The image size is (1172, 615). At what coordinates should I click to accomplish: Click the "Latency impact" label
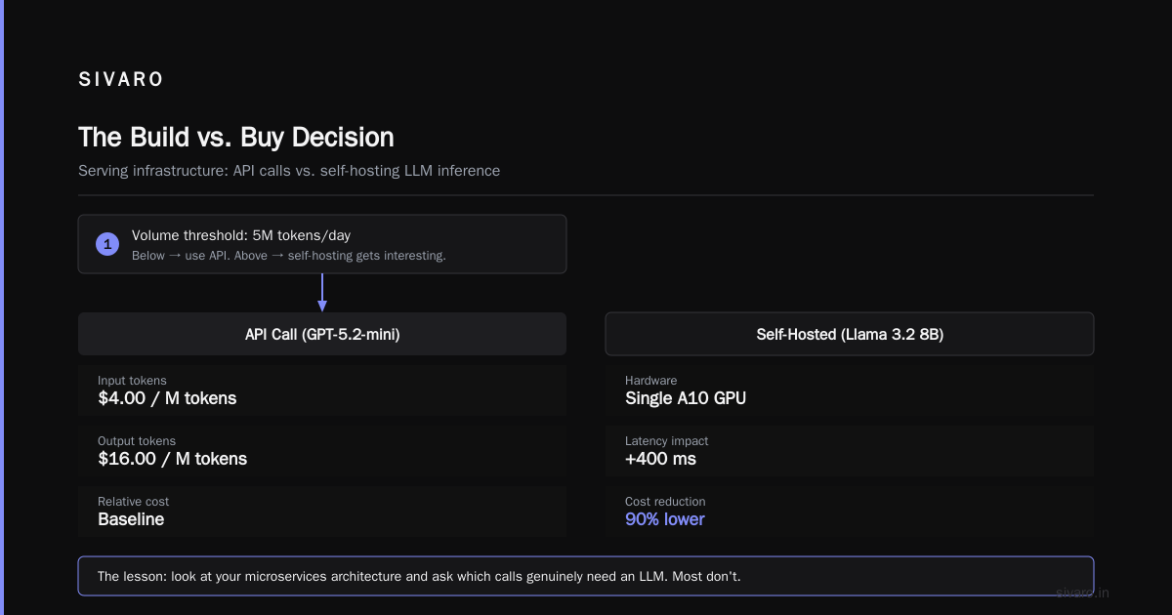(x=667, y=441)
